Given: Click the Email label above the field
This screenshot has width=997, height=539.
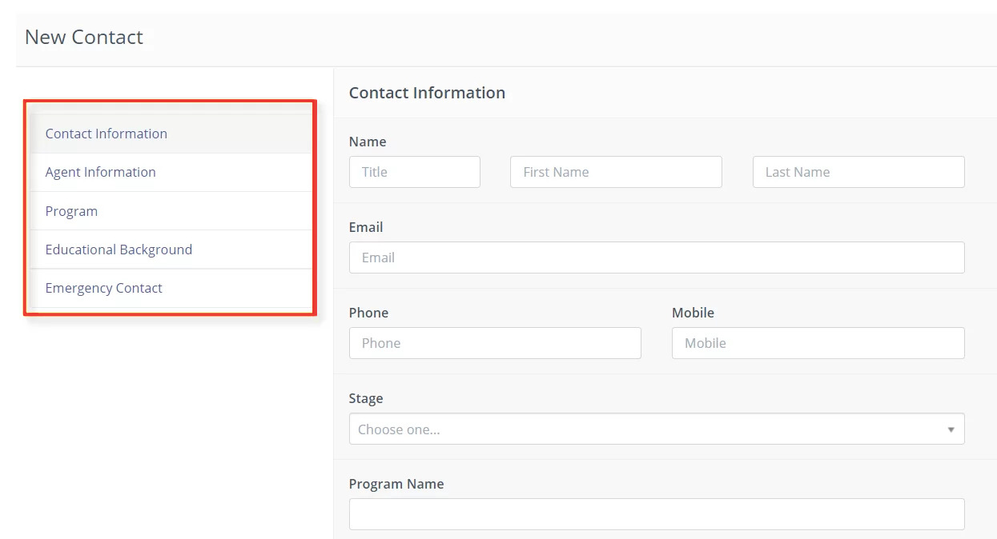Looking at the screenshot, I should [x=366, y=227].
